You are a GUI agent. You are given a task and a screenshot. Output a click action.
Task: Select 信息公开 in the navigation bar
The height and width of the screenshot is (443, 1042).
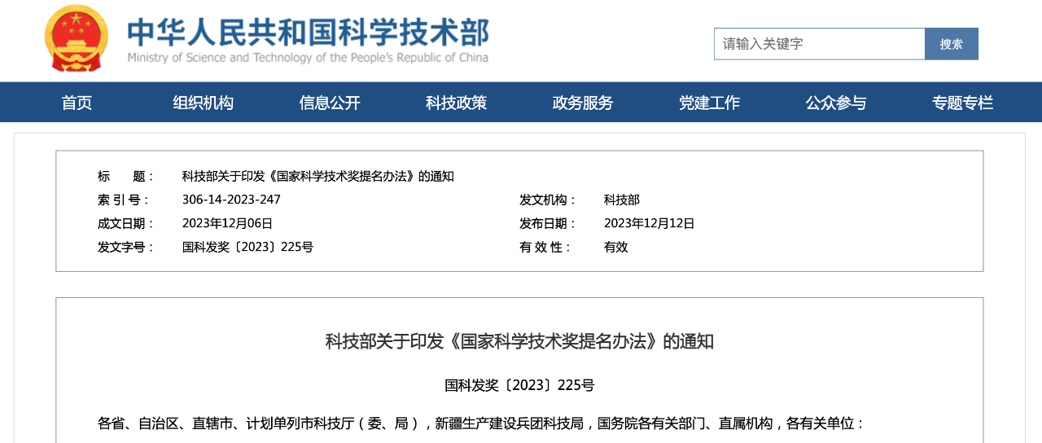(330, 103)
